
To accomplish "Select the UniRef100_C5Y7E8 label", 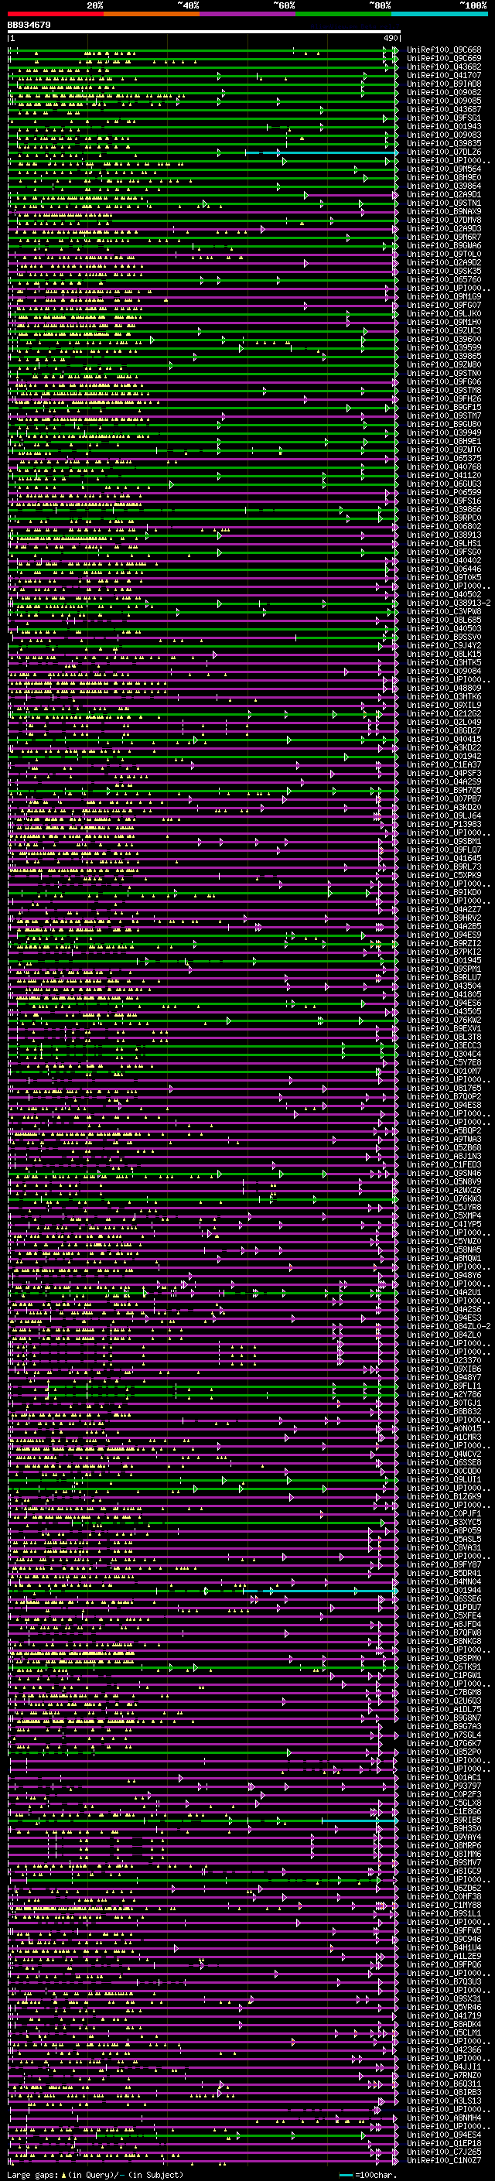I will pos(444,1062).
